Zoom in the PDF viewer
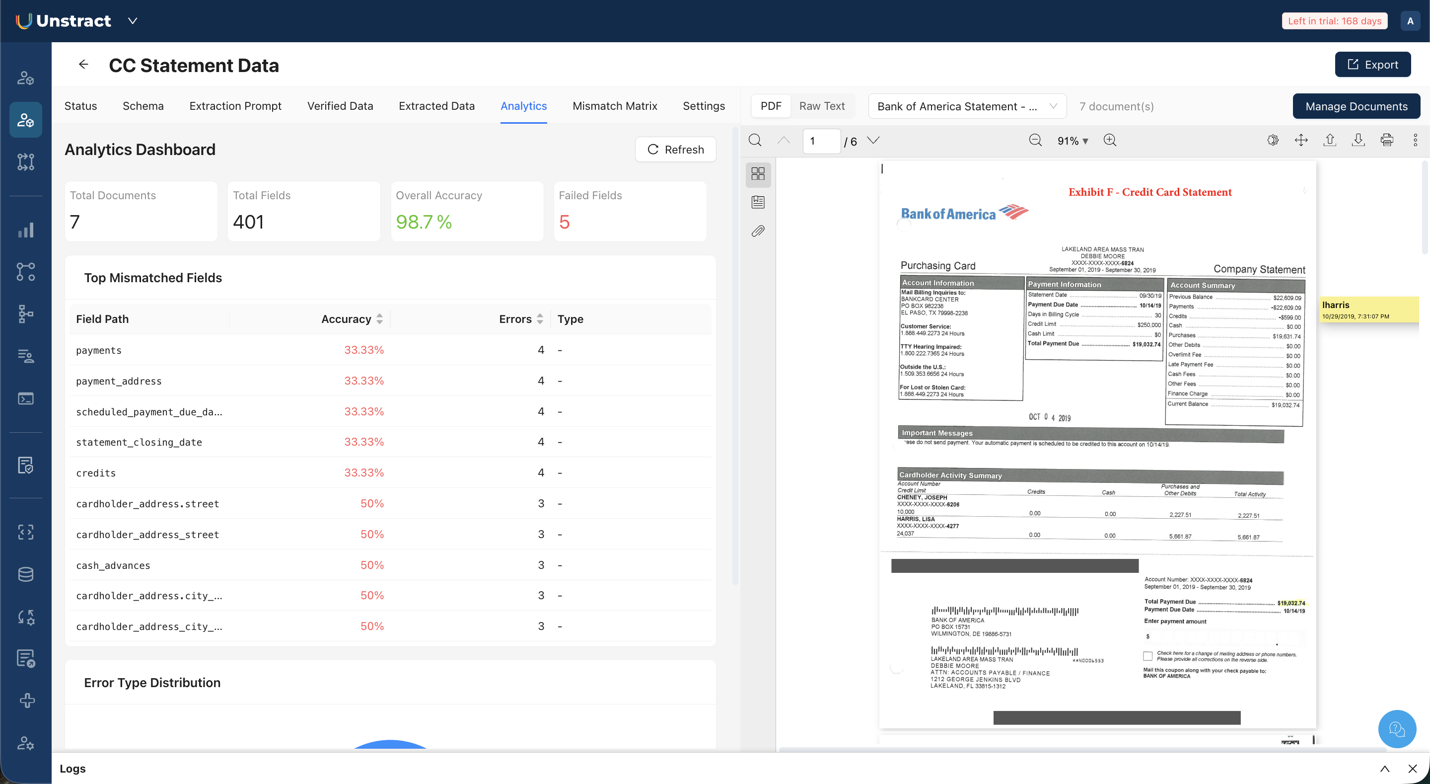 (x=1110, y=141)
